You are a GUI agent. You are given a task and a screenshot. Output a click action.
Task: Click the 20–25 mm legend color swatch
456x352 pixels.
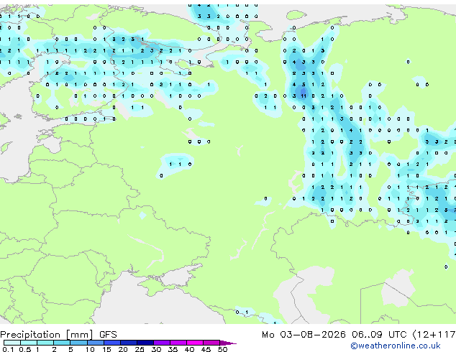point(129,343)
